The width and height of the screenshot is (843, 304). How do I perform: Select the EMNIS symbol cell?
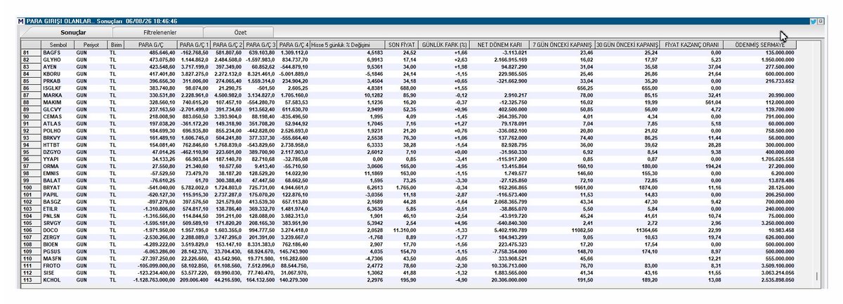[57, 172]
